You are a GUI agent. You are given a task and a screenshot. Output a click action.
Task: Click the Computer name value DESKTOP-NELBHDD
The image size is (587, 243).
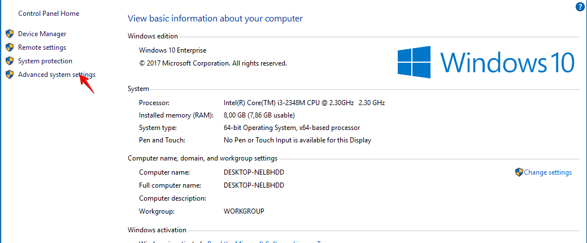pyautogui.click(x=254, y=172)
